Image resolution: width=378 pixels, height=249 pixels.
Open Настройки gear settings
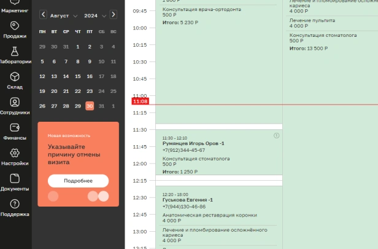(x=15, y=157)
